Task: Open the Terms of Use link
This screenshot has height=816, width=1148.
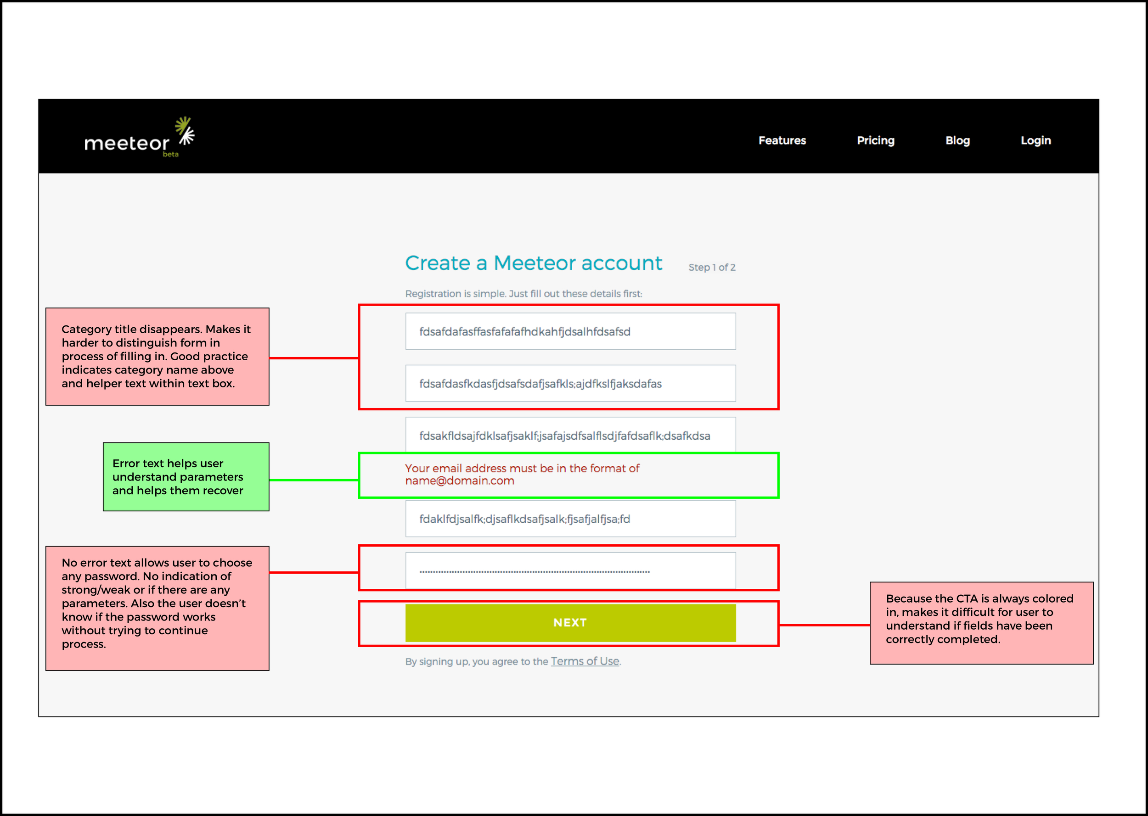Action: pos(585,661)
